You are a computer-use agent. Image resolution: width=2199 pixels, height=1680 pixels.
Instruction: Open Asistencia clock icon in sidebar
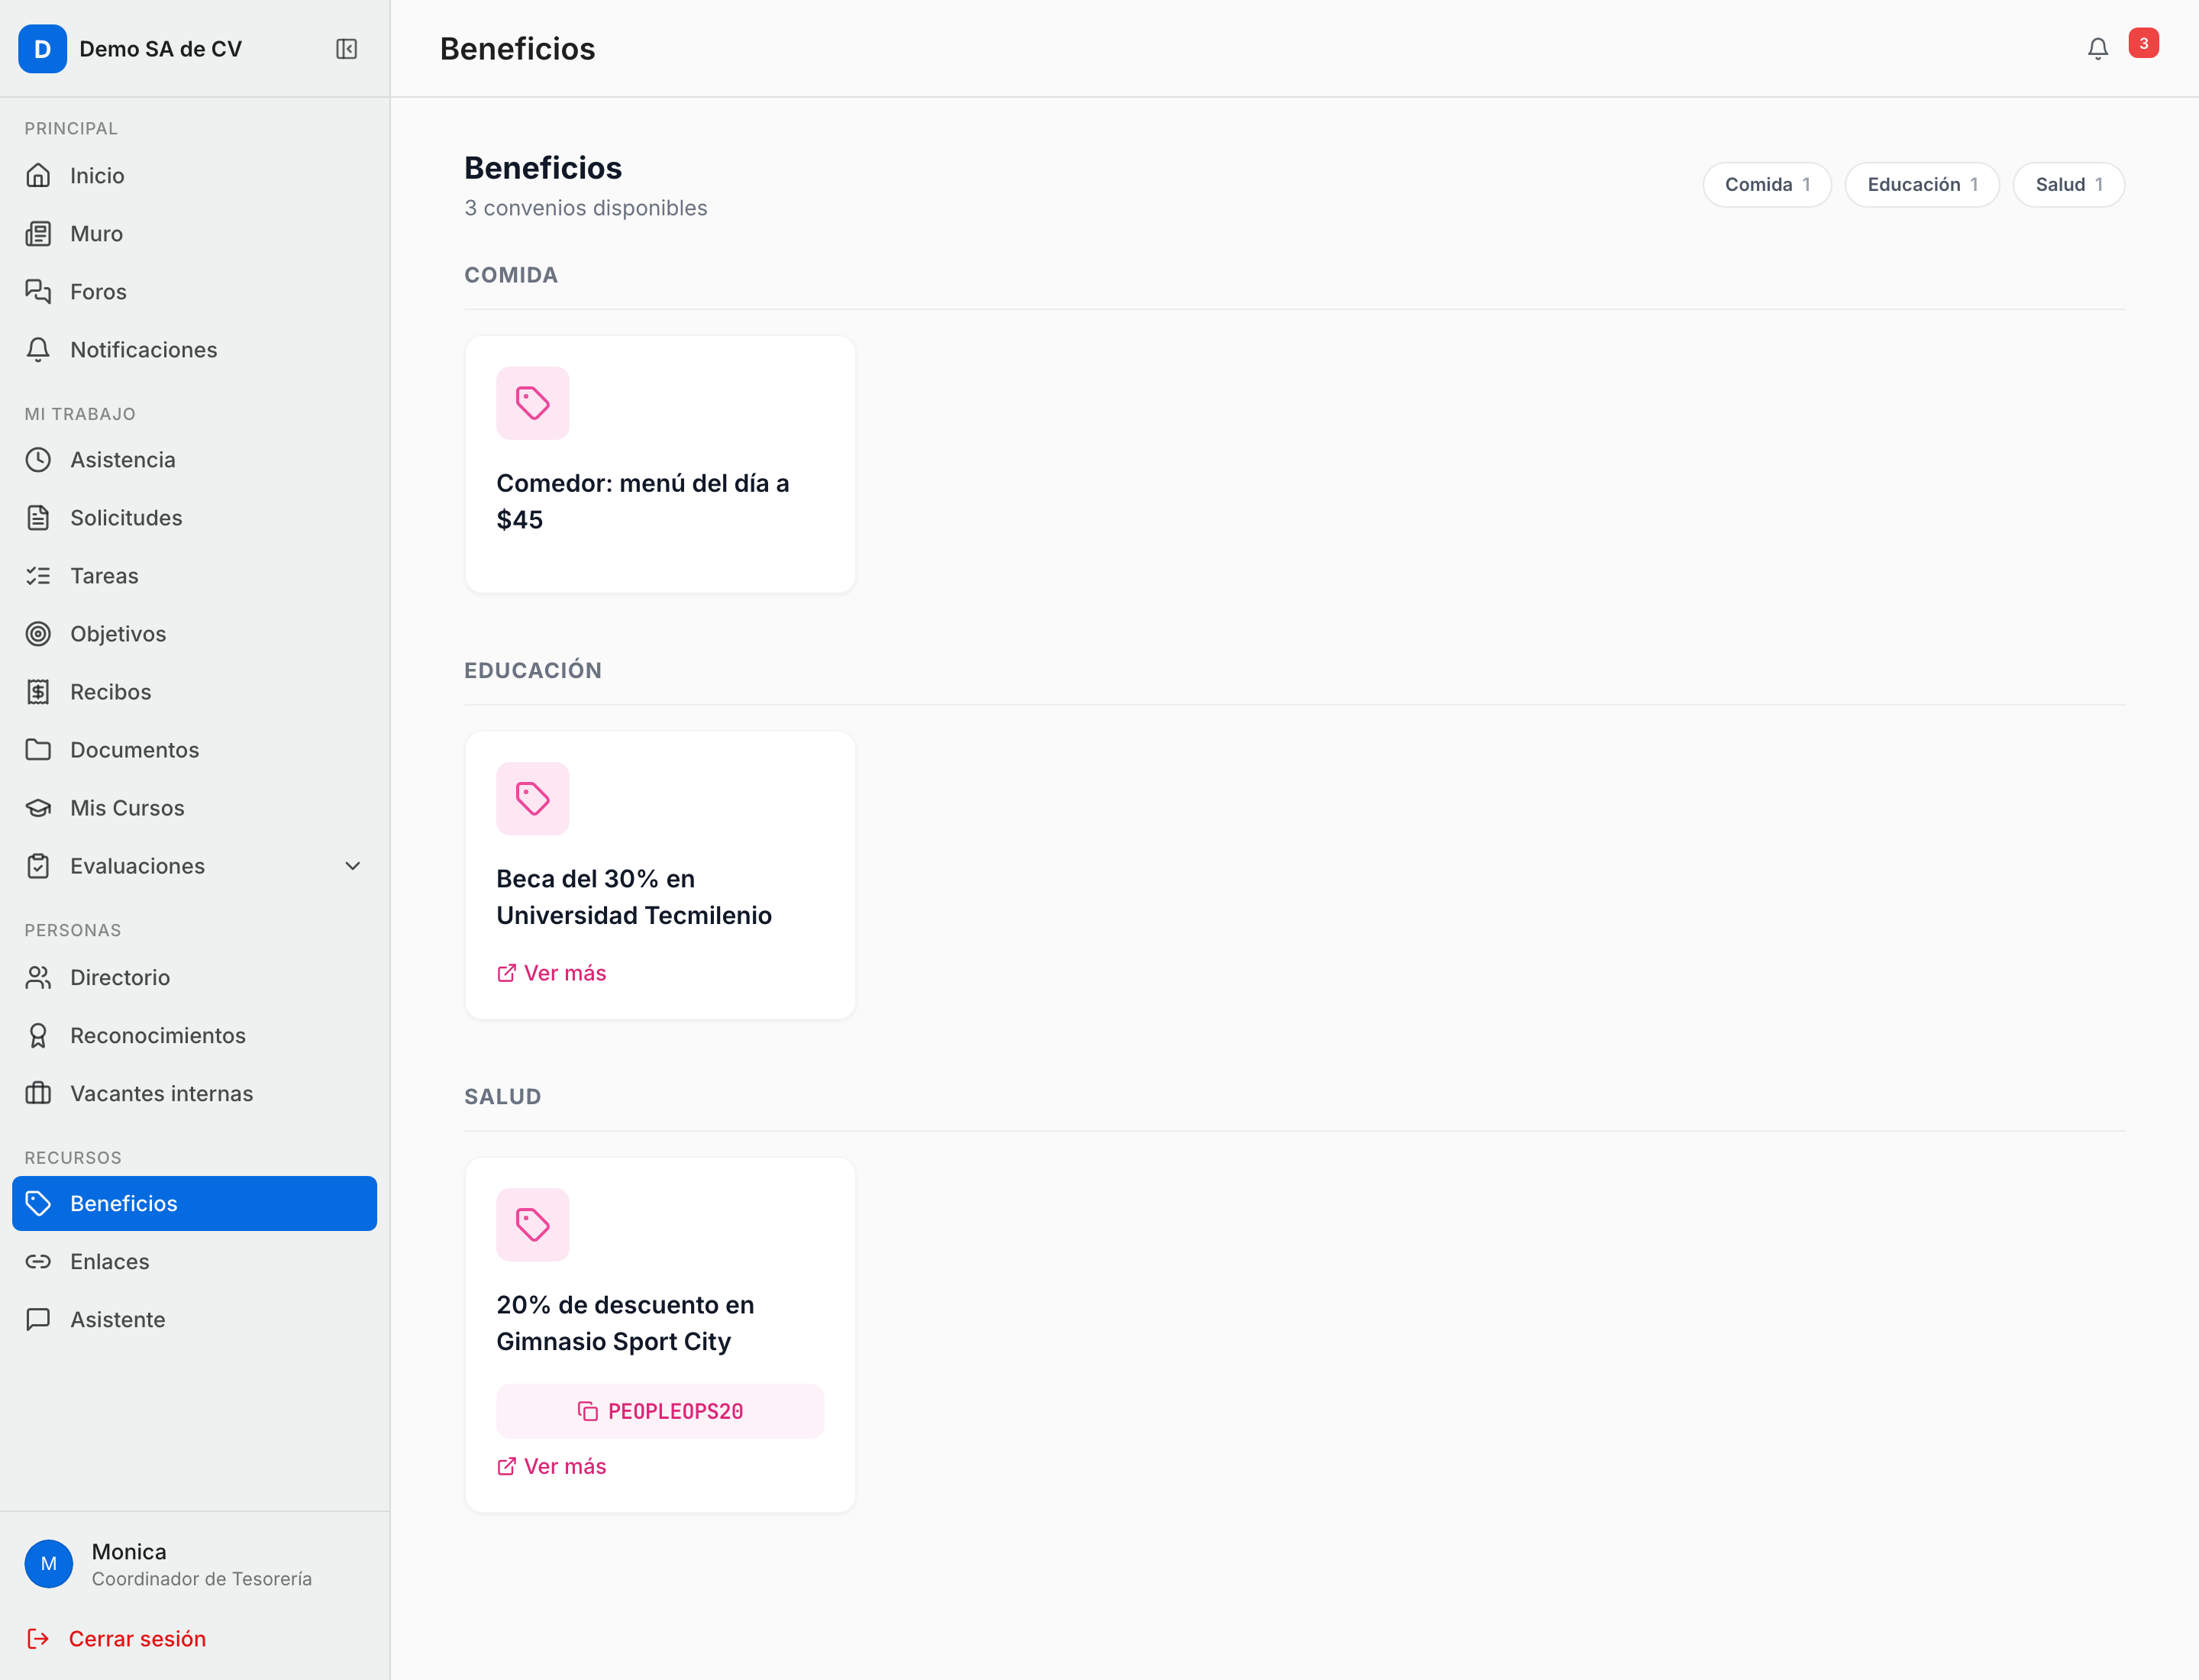tap(38, 460)
